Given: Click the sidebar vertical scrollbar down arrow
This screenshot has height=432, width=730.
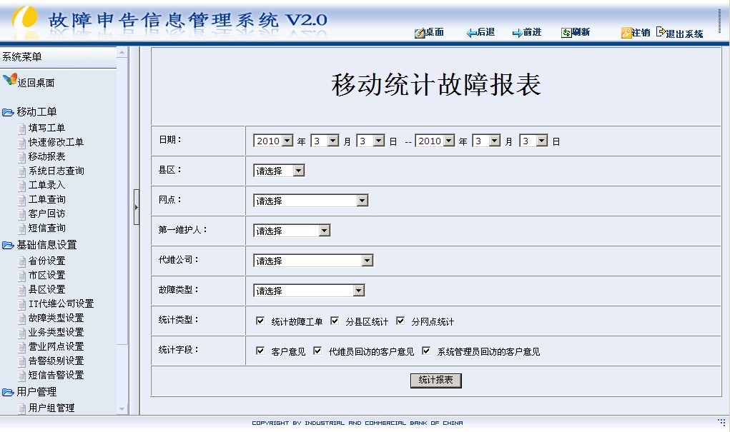Looking at the screenshot, I should 122,409.
